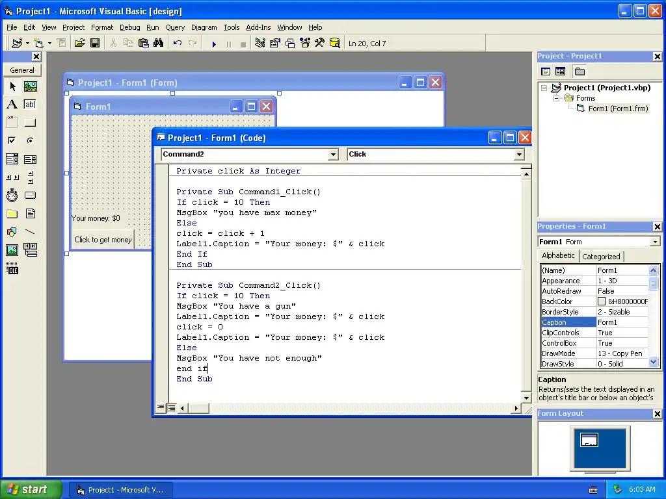Click the Project1 - Microsoft V... taskbar button

pyautogui.click(x=121, y=490)
